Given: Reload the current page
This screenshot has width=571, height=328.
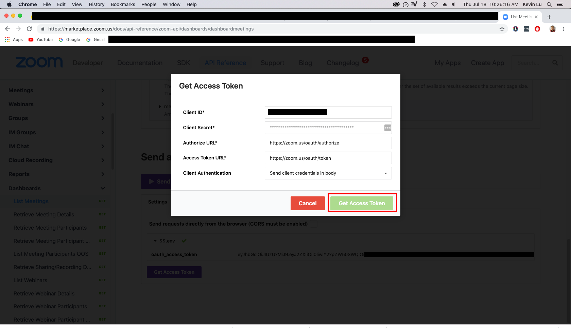Looking at the screenshot, I should (x=29, y=29).
